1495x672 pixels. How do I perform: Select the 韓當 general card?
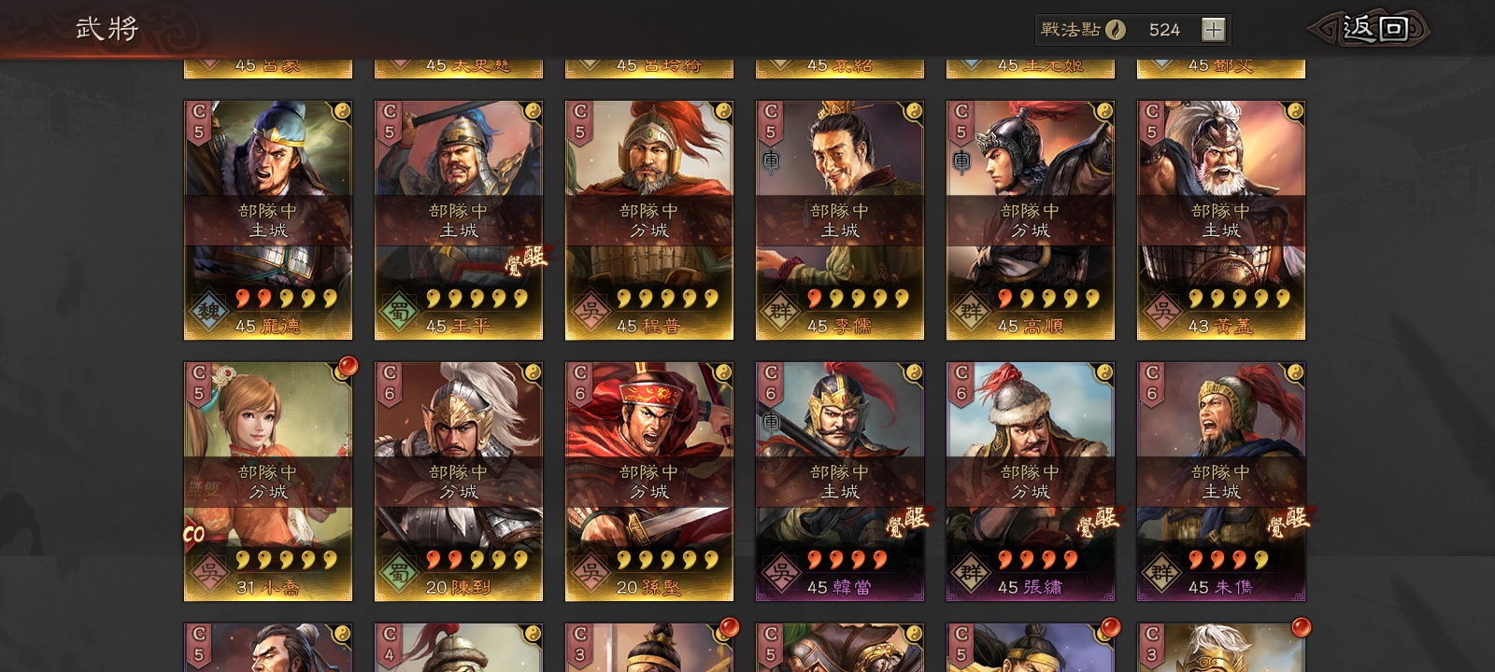pyautogui.click(x=840, y=482)
